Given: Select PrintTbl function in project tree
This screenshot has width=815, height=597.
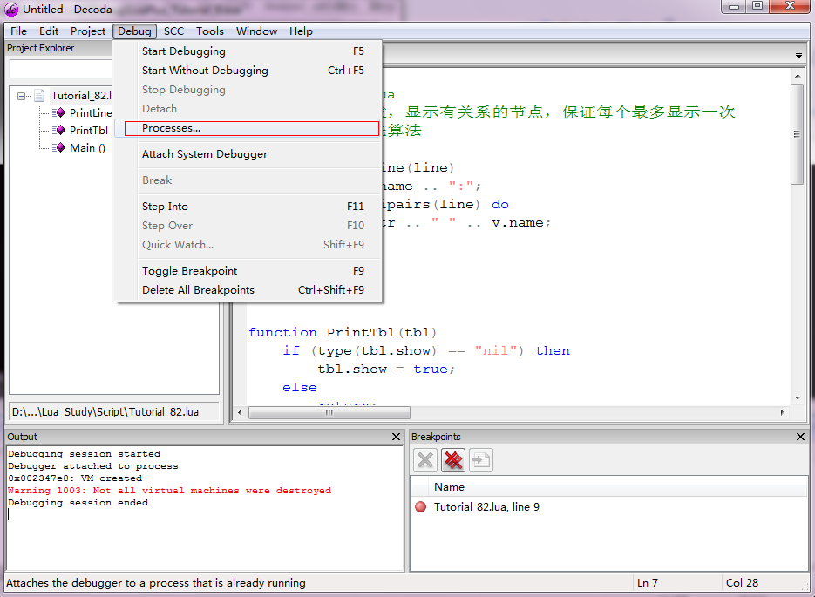Looking at the screenshot, I should [89, 130].
